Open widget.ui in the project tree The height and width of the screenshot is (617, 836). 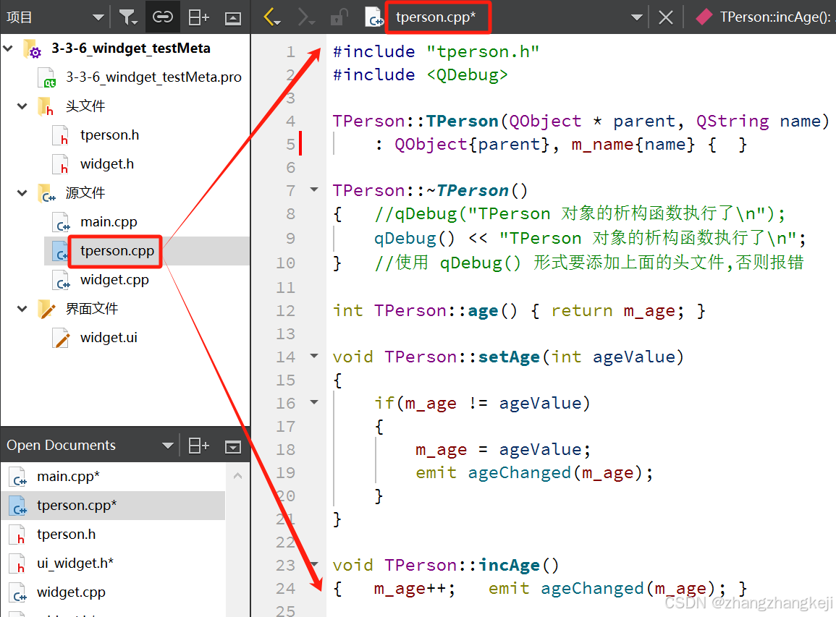pyautogui.click(x=109, y=337)
